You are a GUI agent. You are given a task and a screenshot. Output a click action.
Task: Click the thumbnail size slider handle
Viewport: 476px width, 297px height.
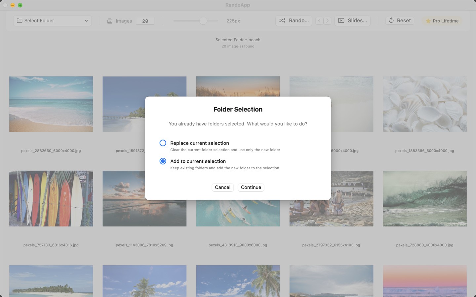point(203,21)
